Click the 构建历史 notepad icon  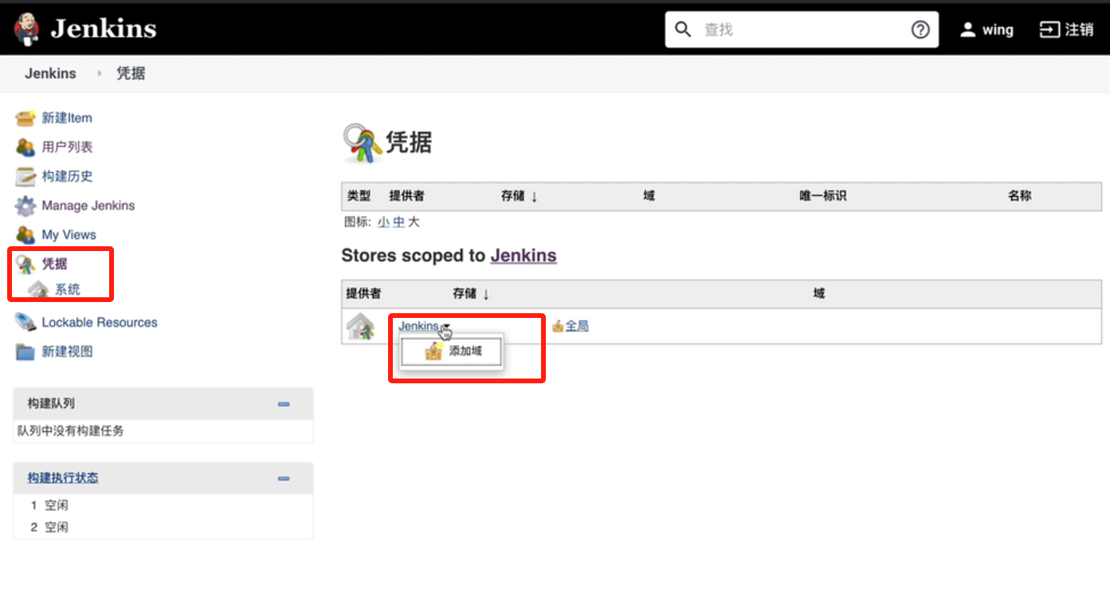[x=25, y=176]
